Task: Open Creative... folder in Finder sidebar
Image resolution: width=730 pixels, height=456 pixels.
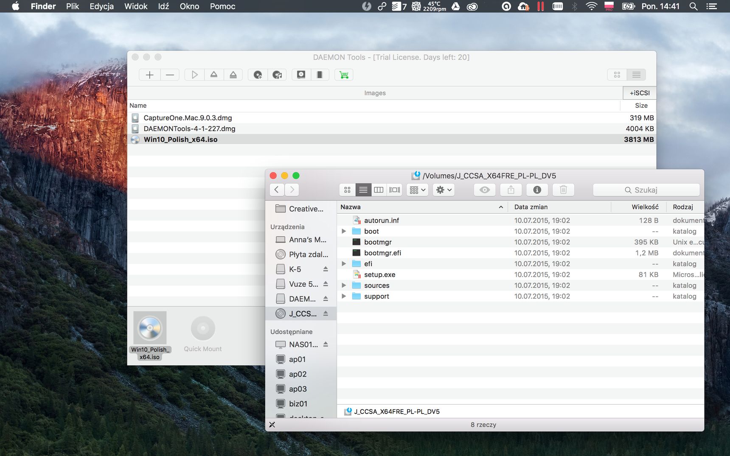Action: click(300, 209)
